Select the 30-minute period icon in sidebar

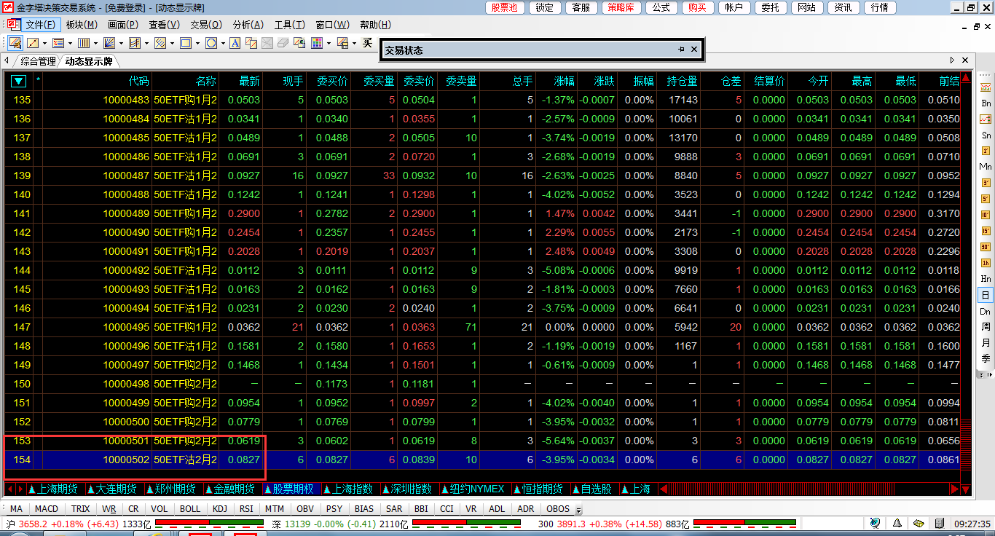[986, 247]
